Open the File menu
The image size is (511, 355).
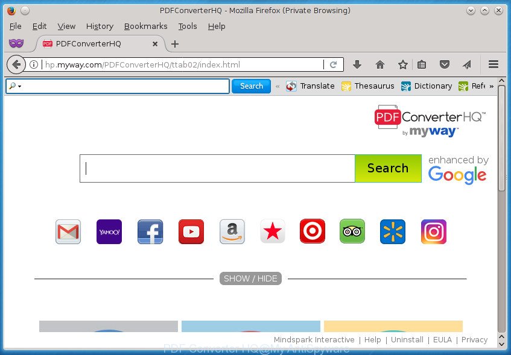click(15, 26)
